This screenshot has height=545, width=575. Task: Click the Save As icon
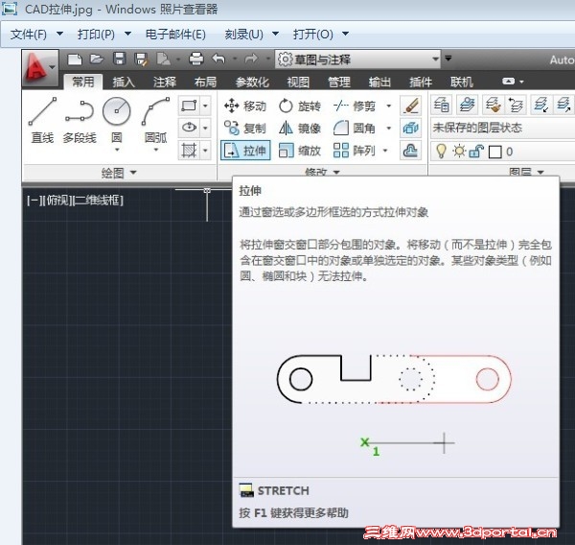(x=141, y=59)
